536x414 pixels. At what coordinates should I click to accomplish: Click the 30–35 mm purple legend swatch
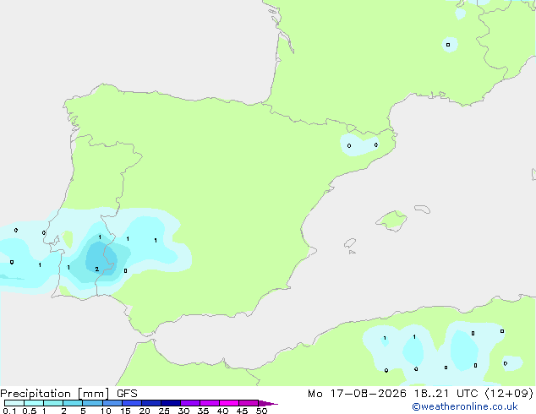point(190,403)
